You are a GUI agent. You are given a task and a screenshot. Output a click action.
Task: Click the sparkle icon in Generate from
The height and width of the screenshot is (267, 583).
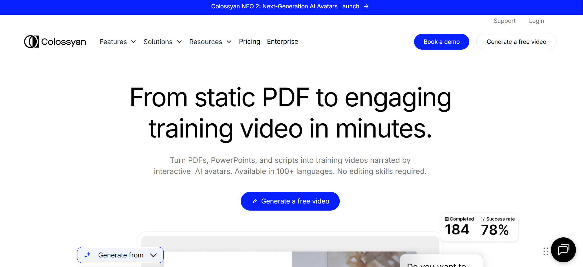[x=88, y=255]
